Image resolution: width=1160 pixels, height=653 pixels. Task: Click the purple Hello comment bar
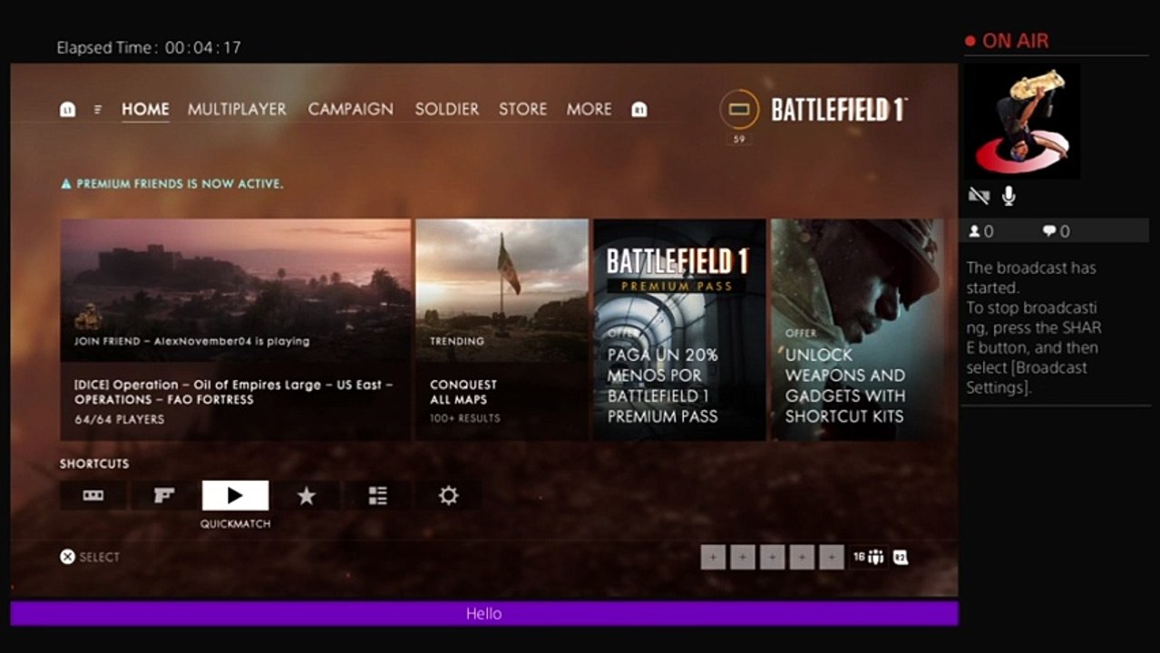click(x=484, y=614)
